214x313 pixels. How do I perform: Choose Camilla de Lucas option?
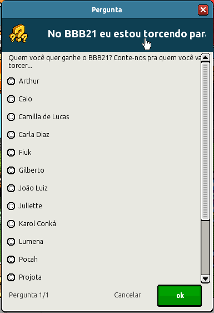(x=11, y=117)
